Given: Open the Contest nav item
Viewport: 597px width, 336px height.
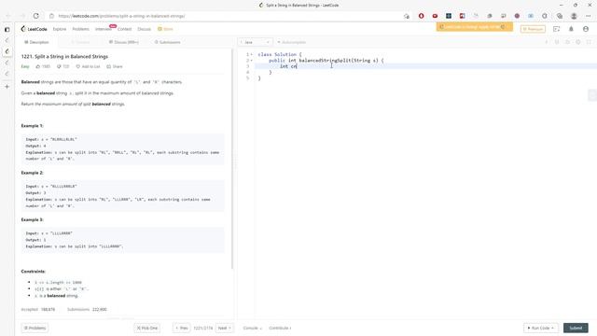Looking at the screenshot, I should pyautogui.click(x=124, y=29).
